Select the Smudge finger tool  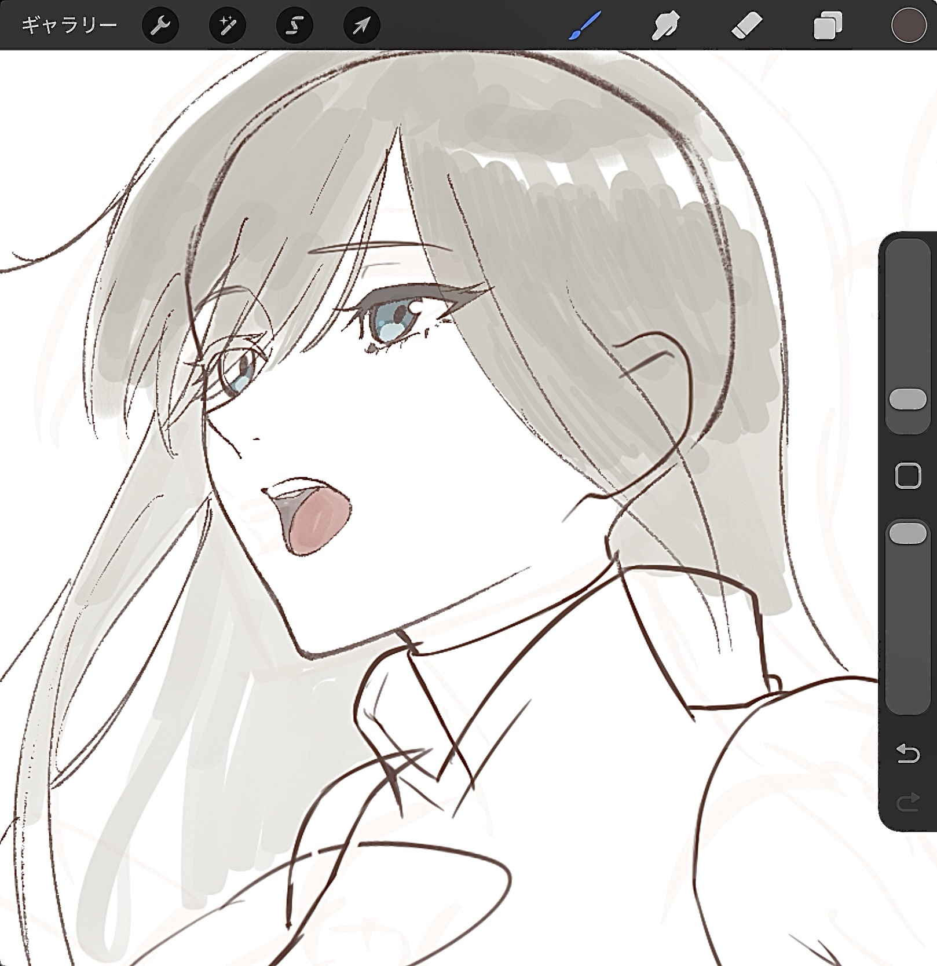665,25
